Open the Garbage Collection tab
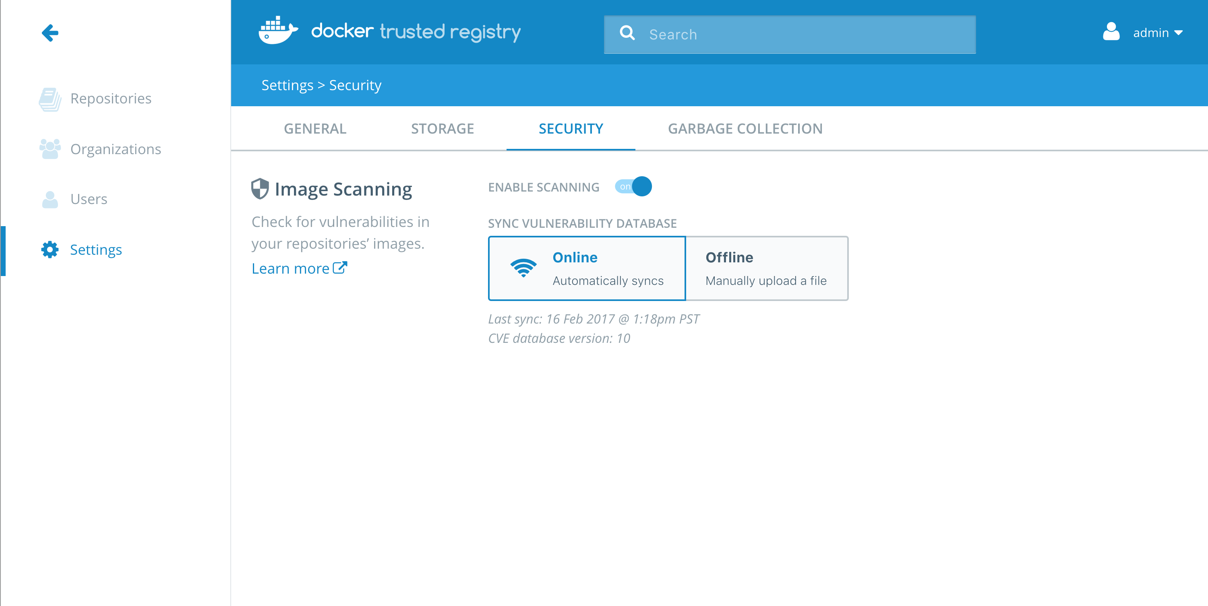The height and width of the screenshot is (606, 1208). 745,128
